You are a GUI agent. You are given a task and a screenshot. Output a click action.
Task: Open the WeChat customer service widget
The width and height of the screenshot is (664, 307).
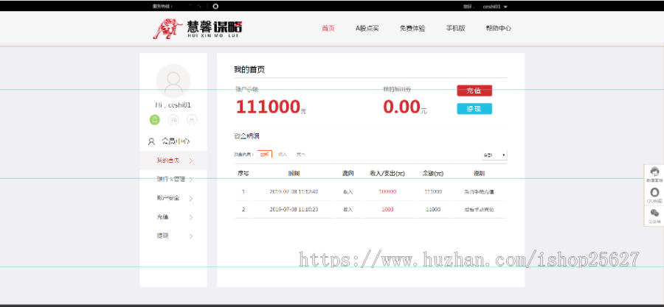[x=654, y=174]
